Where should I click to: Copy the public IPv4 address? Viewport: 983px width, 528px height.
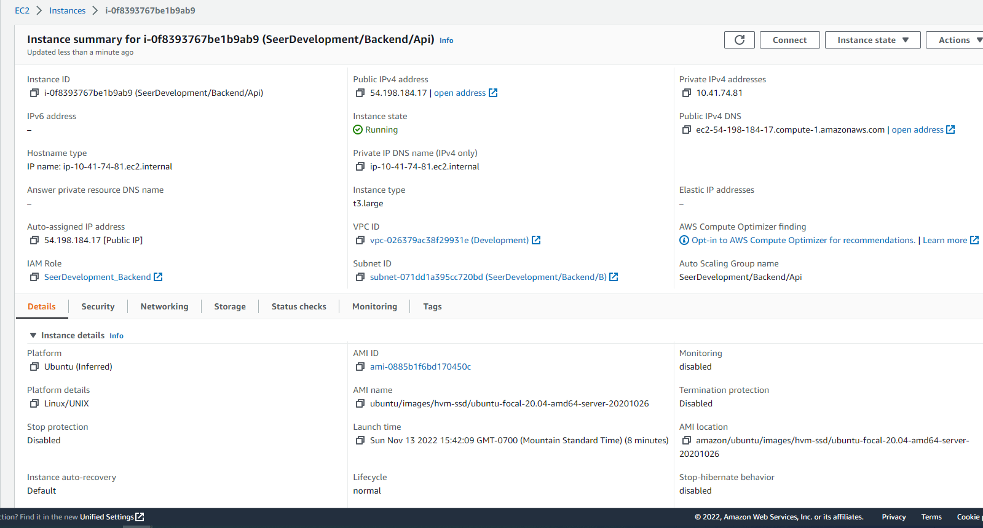pos(360,93)
